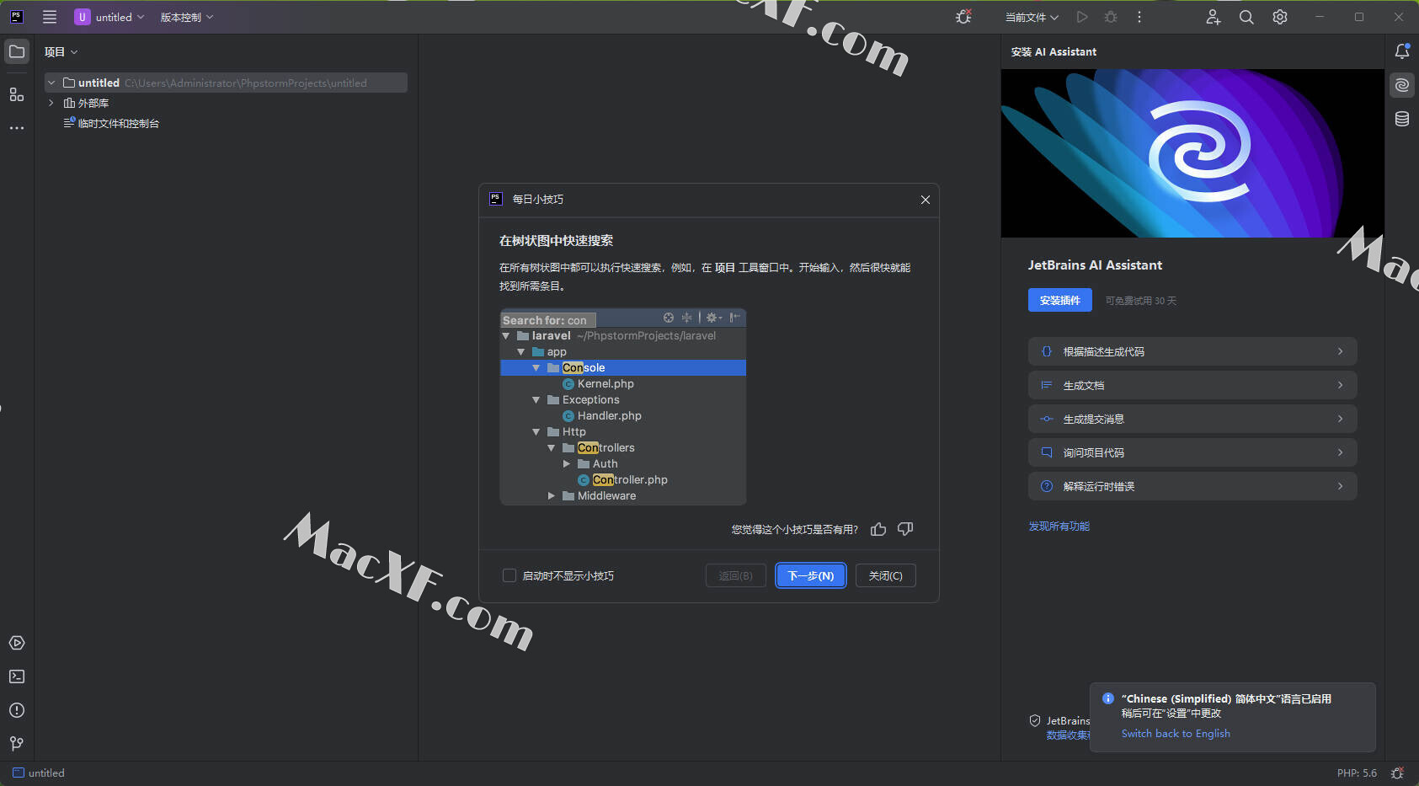
Task: Click untitled module in status bar
Action: coord(39,773)
